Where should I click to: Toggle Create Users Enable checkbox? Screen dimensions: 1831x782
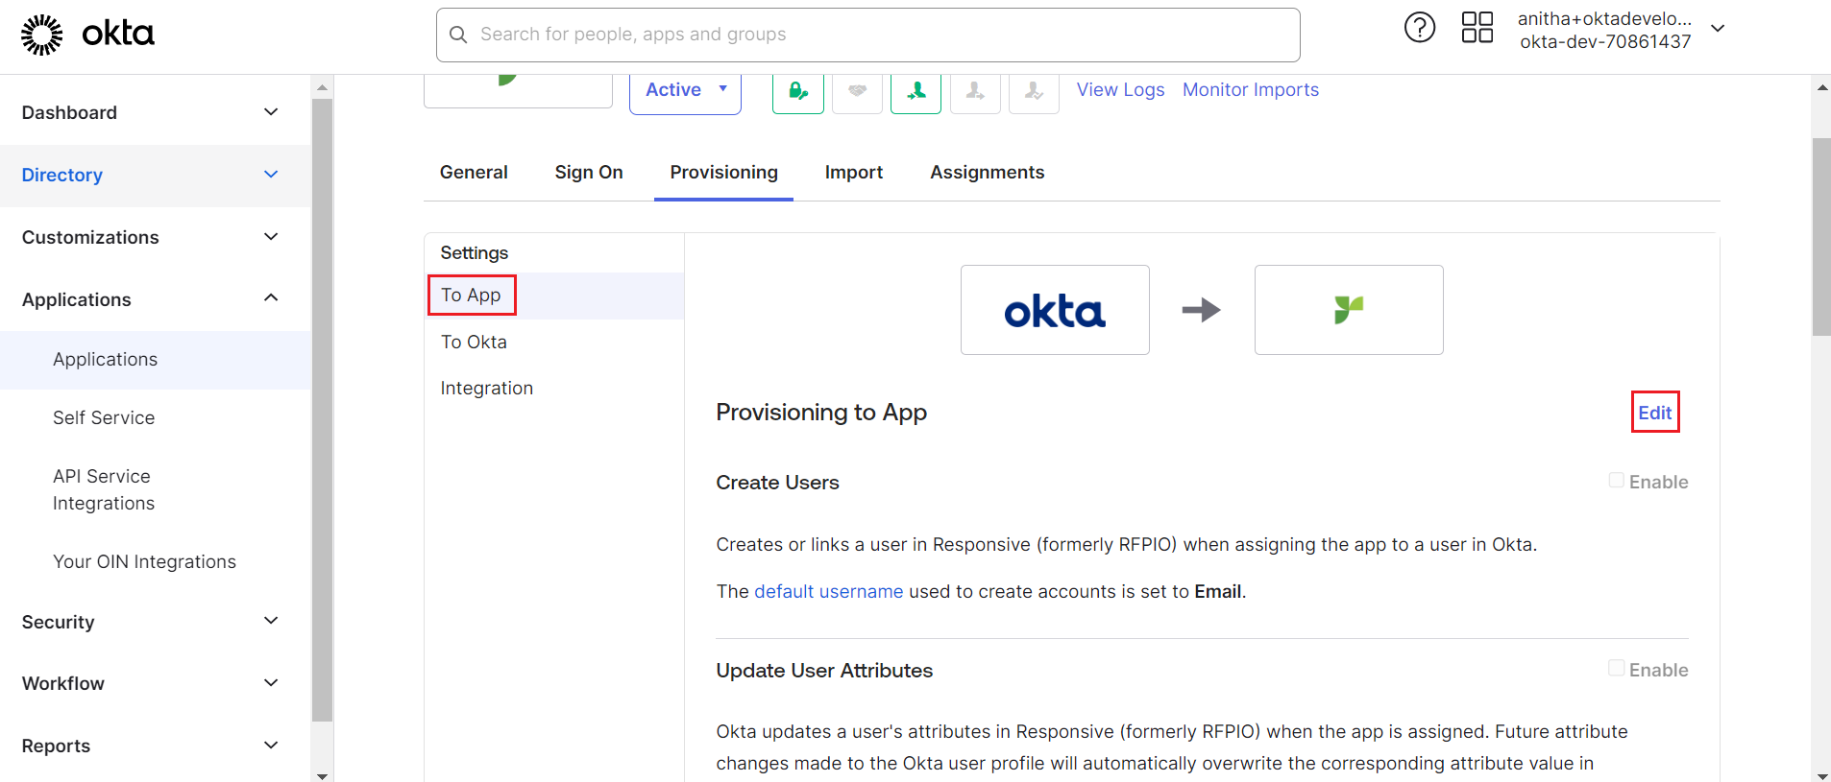click(1617, 480)
